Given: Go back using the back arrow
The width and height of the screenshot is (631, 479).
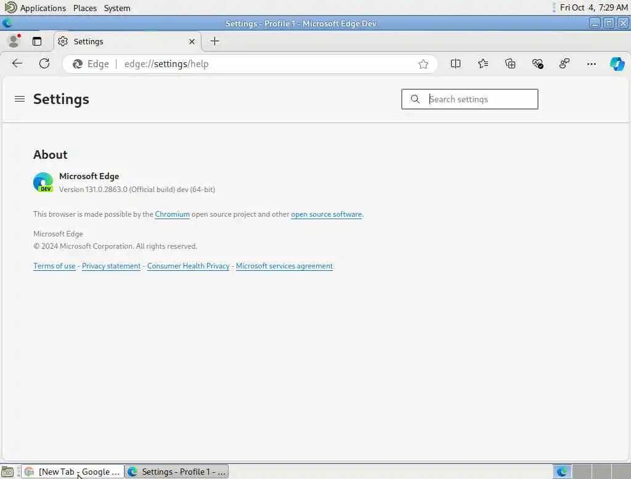Looking at the screenshot, I should (x=17, y=63).
